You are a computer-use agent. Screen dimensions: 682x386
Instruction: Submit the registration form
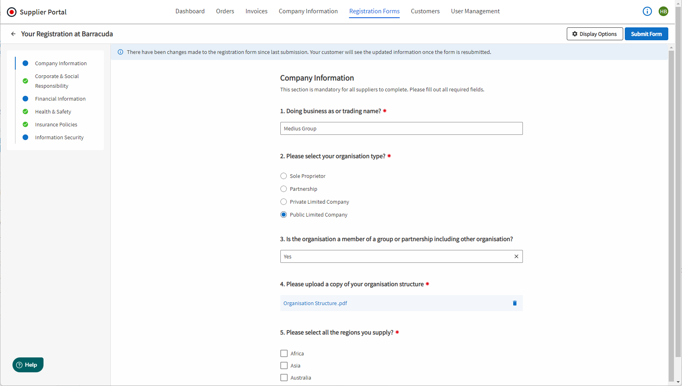tap(646, 34)
